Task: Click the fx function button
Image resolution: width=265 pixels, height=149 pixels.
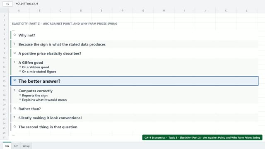Action: (7, 4)
